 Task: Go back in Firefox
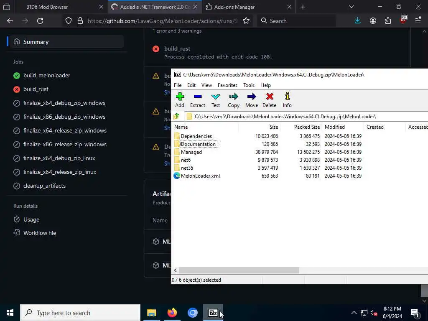pyautogui.click(x=10, y=21)
